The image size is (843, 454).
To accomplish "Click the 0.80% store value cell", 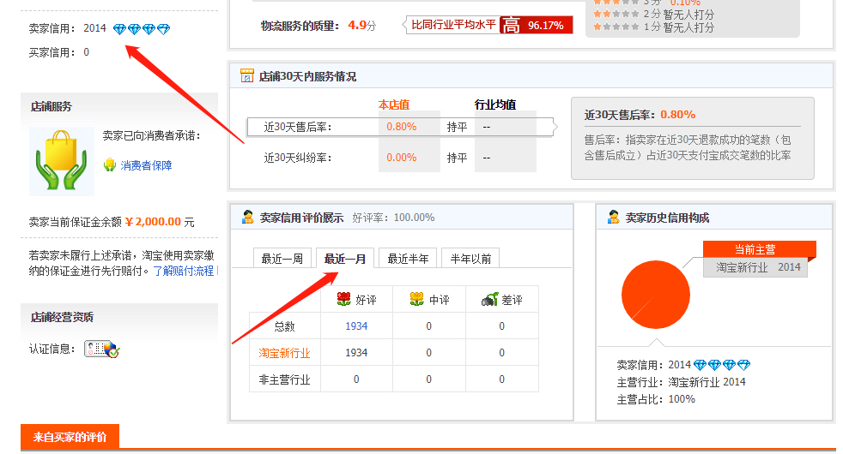I will (x=402, y=127).
